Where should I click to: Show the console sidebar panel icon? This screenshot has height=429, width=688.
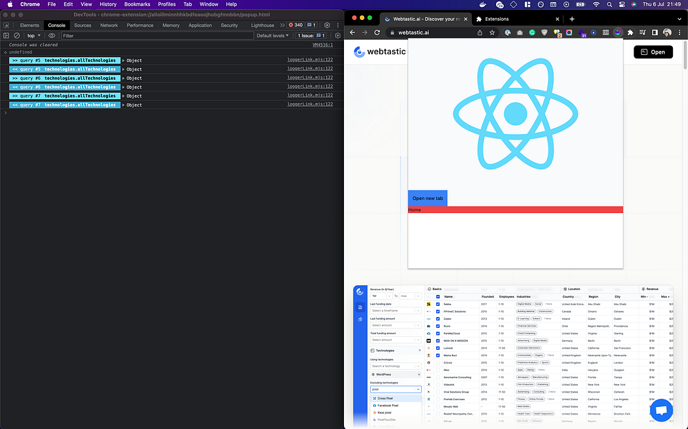pyautogui.click(x=6, y=36)
